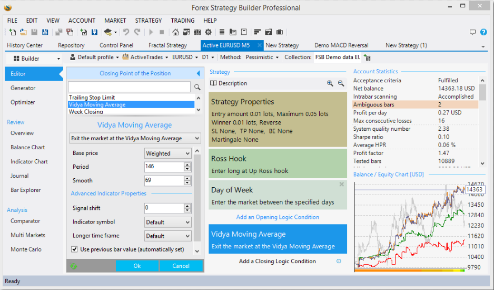
Task: Zoom in on the strategy description
Action: (330, 83)
